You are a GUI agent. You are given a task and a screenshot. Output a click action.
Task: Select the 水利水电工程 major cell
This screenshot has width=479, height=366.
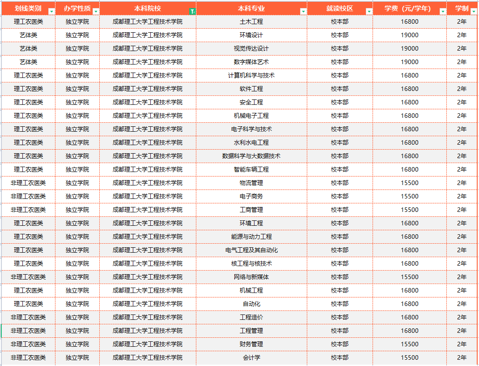(x=251, y=142)
